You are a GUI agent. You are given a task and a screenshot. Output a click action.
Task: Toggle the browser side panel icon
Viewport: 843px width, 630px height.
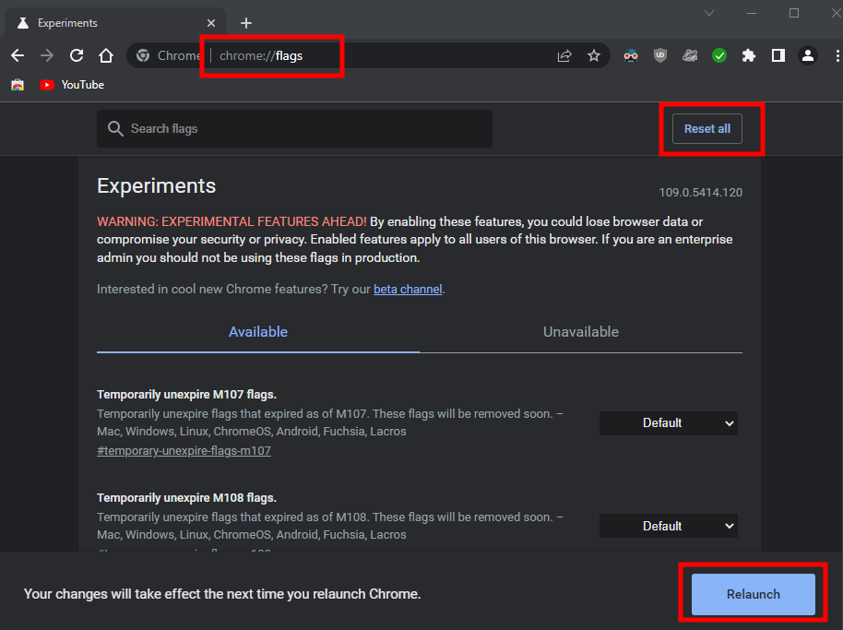(x=778, y=55)
